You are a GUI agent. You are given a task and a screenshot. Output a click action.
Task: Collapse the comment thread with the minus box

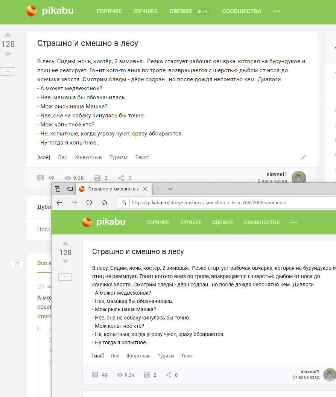(40, 329)
